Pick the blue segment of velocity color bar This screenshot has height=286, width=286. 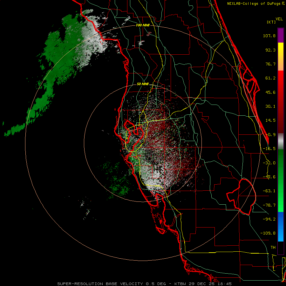click(281, 227)
